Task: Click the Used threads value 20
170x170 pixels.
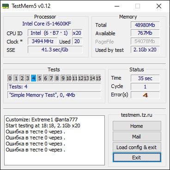Action: (x=77, y=41)
